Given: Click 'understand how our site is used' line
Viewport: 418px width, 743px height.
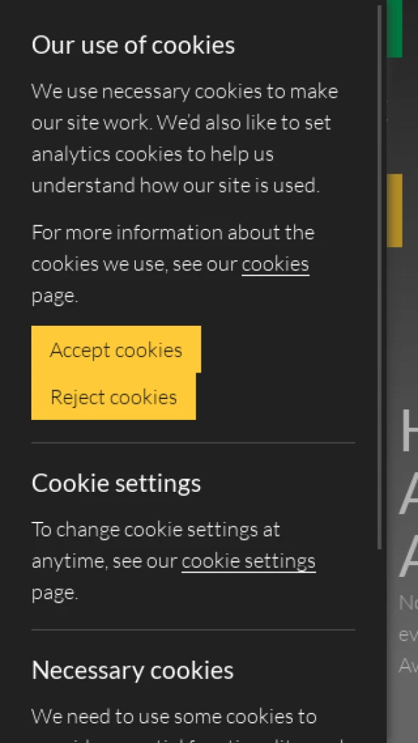Looking at the screenshot, I should pos(176,186).
